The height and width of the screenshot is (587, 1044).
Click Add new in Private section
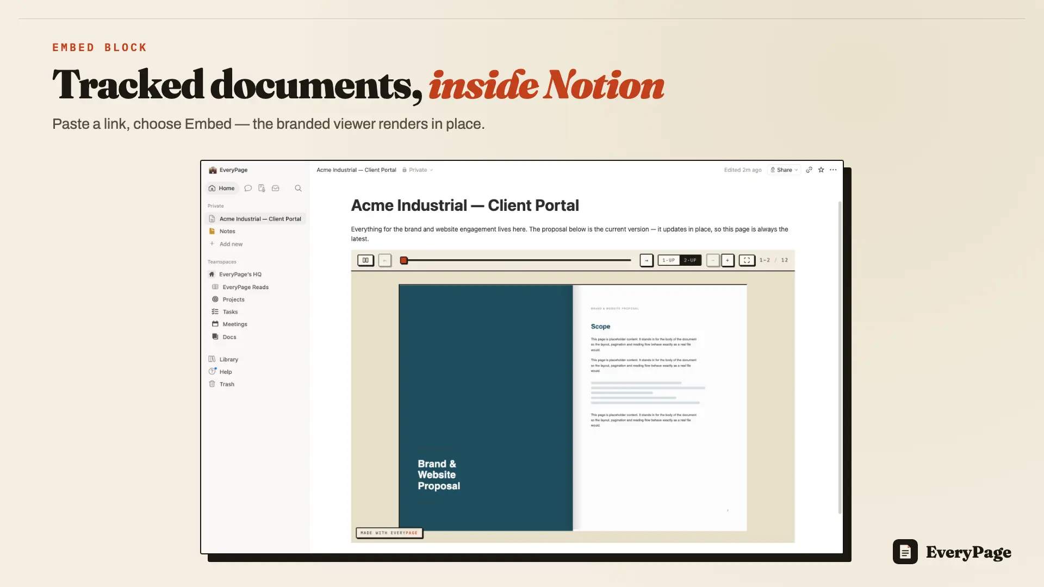226,244
